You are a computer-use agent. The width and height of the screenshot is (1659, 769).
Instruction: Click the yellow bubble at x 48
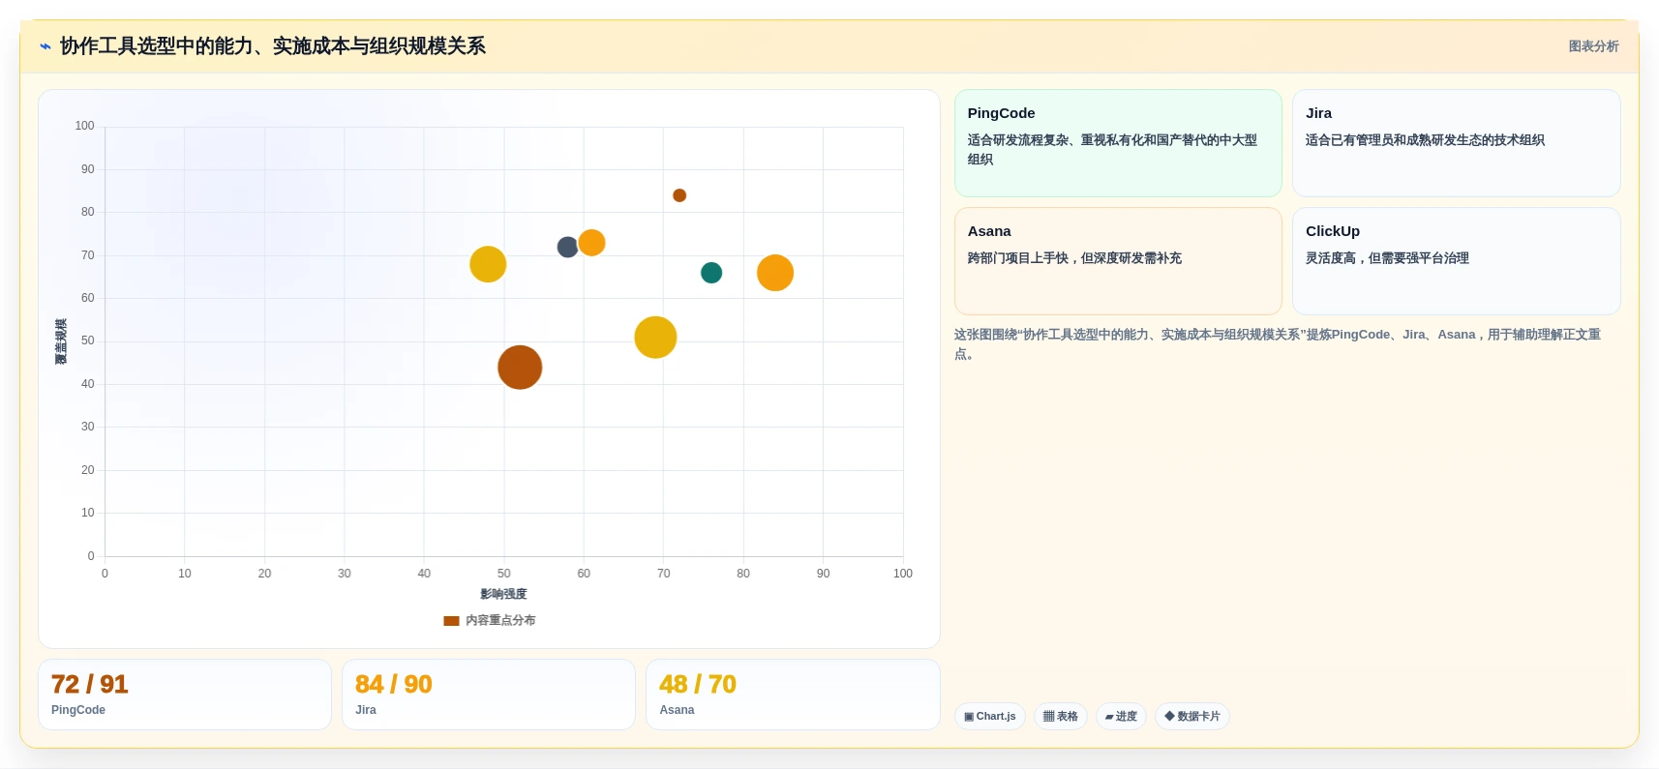(x=488, y=264)
